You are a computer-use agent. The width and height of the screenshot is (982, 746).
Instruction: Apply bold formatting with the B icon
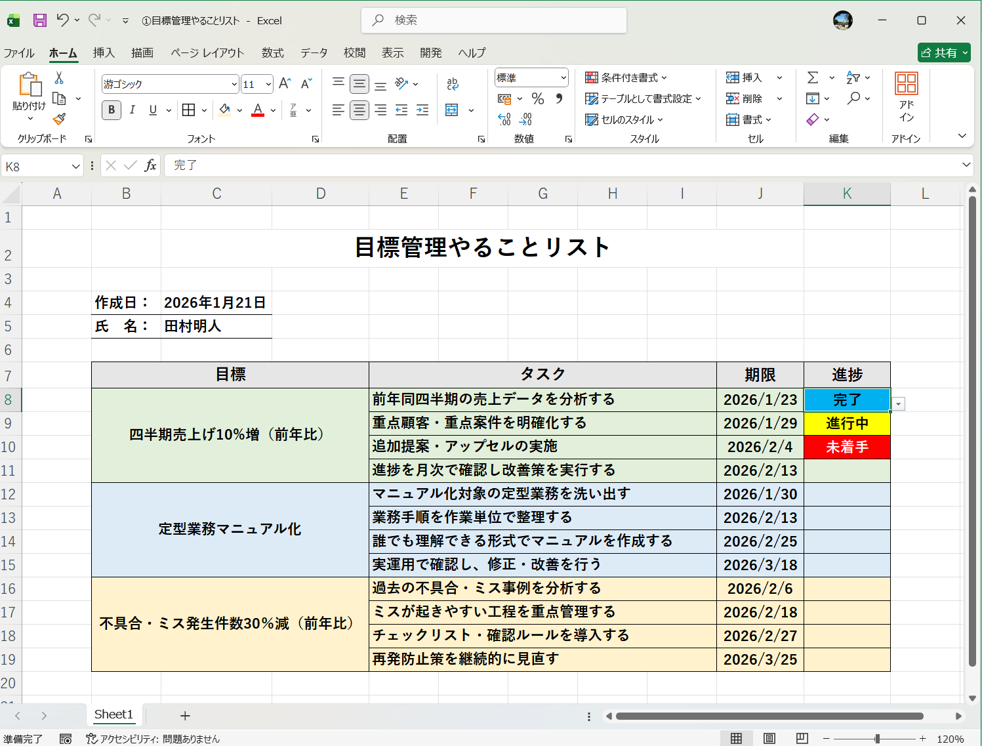click(111, 110)
